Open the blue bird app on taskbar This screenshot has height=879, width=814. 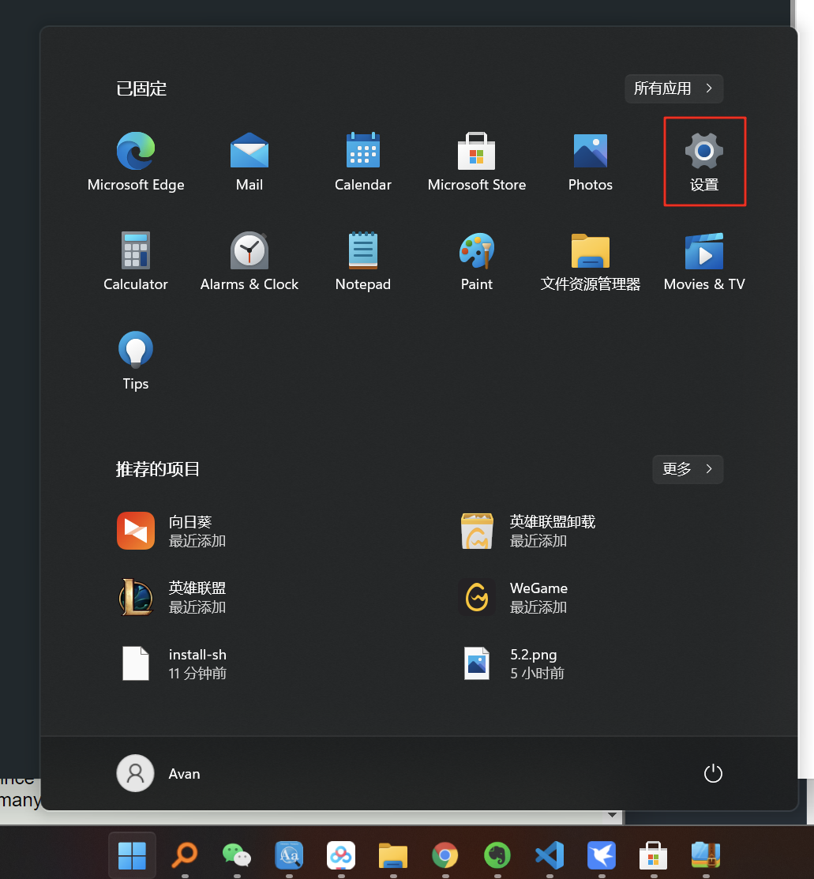coord(602,855)
